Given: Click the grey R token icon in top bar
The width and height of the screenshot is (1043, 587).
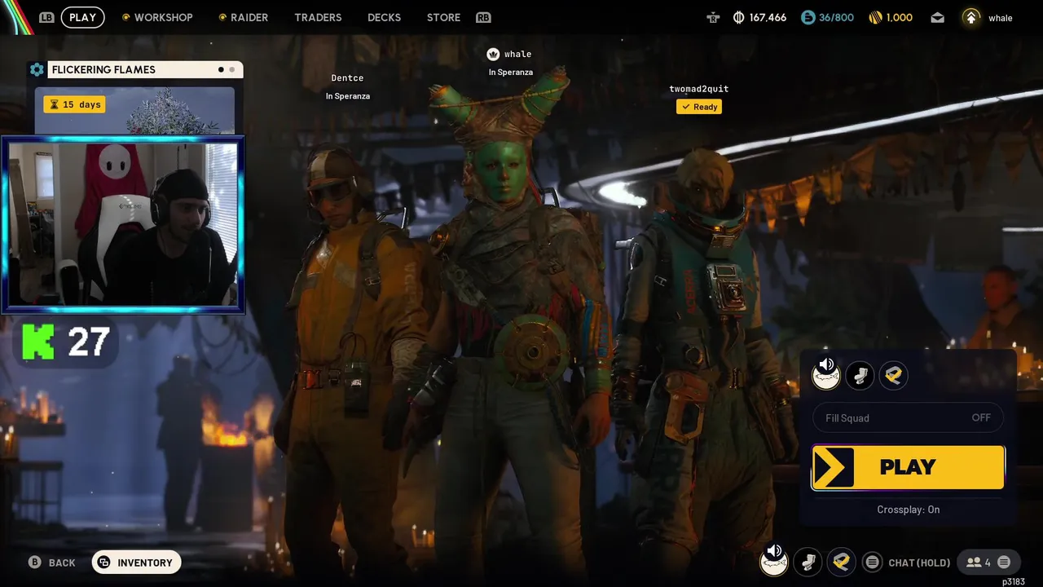Looking at the screenshot, I should (x=714, y=17).
